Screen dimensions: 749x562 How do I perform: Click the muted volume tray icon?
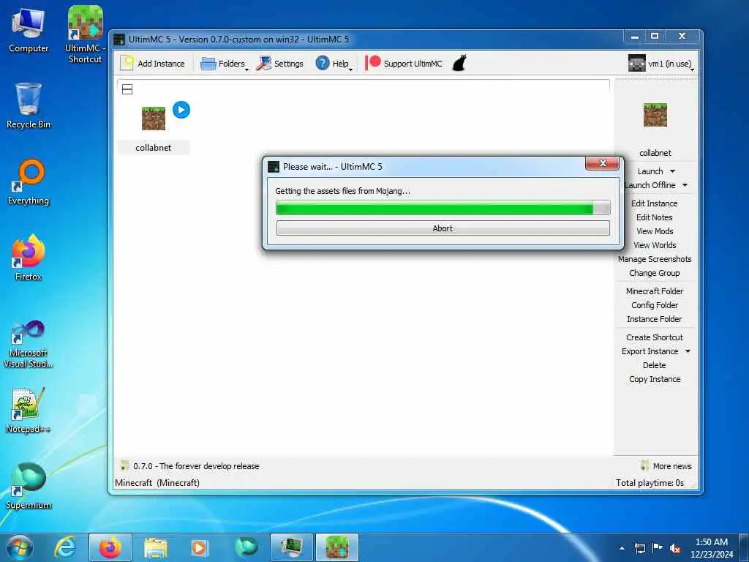pyautogui.click(x=675, y=548)
